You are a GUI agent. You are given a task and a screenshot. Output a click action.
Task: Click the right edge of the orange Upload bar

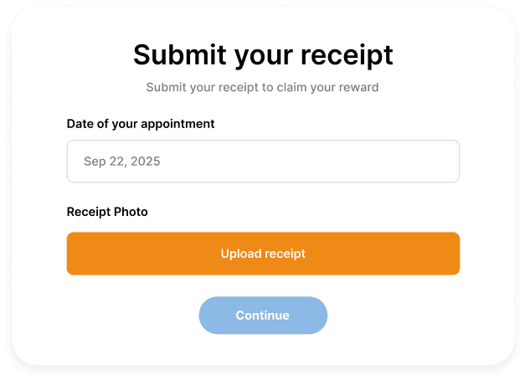[451, 254]
